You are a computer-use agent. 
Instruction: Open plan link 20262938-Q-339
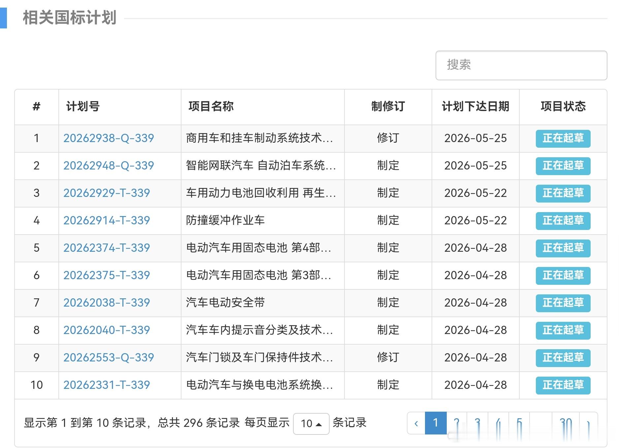(x=109, y=138)
